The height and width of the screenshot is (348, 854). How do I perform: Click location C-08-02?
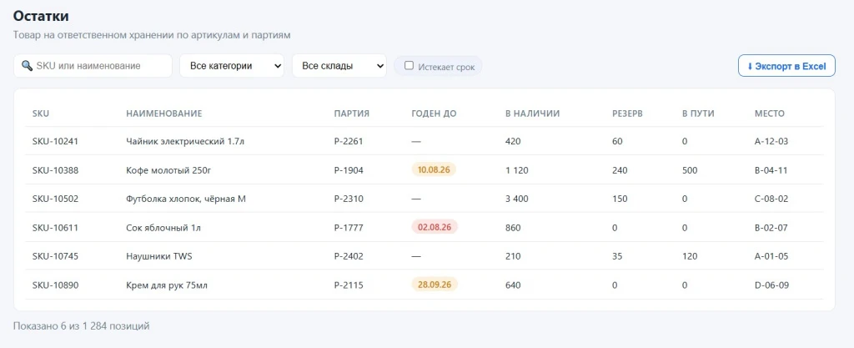771,199
